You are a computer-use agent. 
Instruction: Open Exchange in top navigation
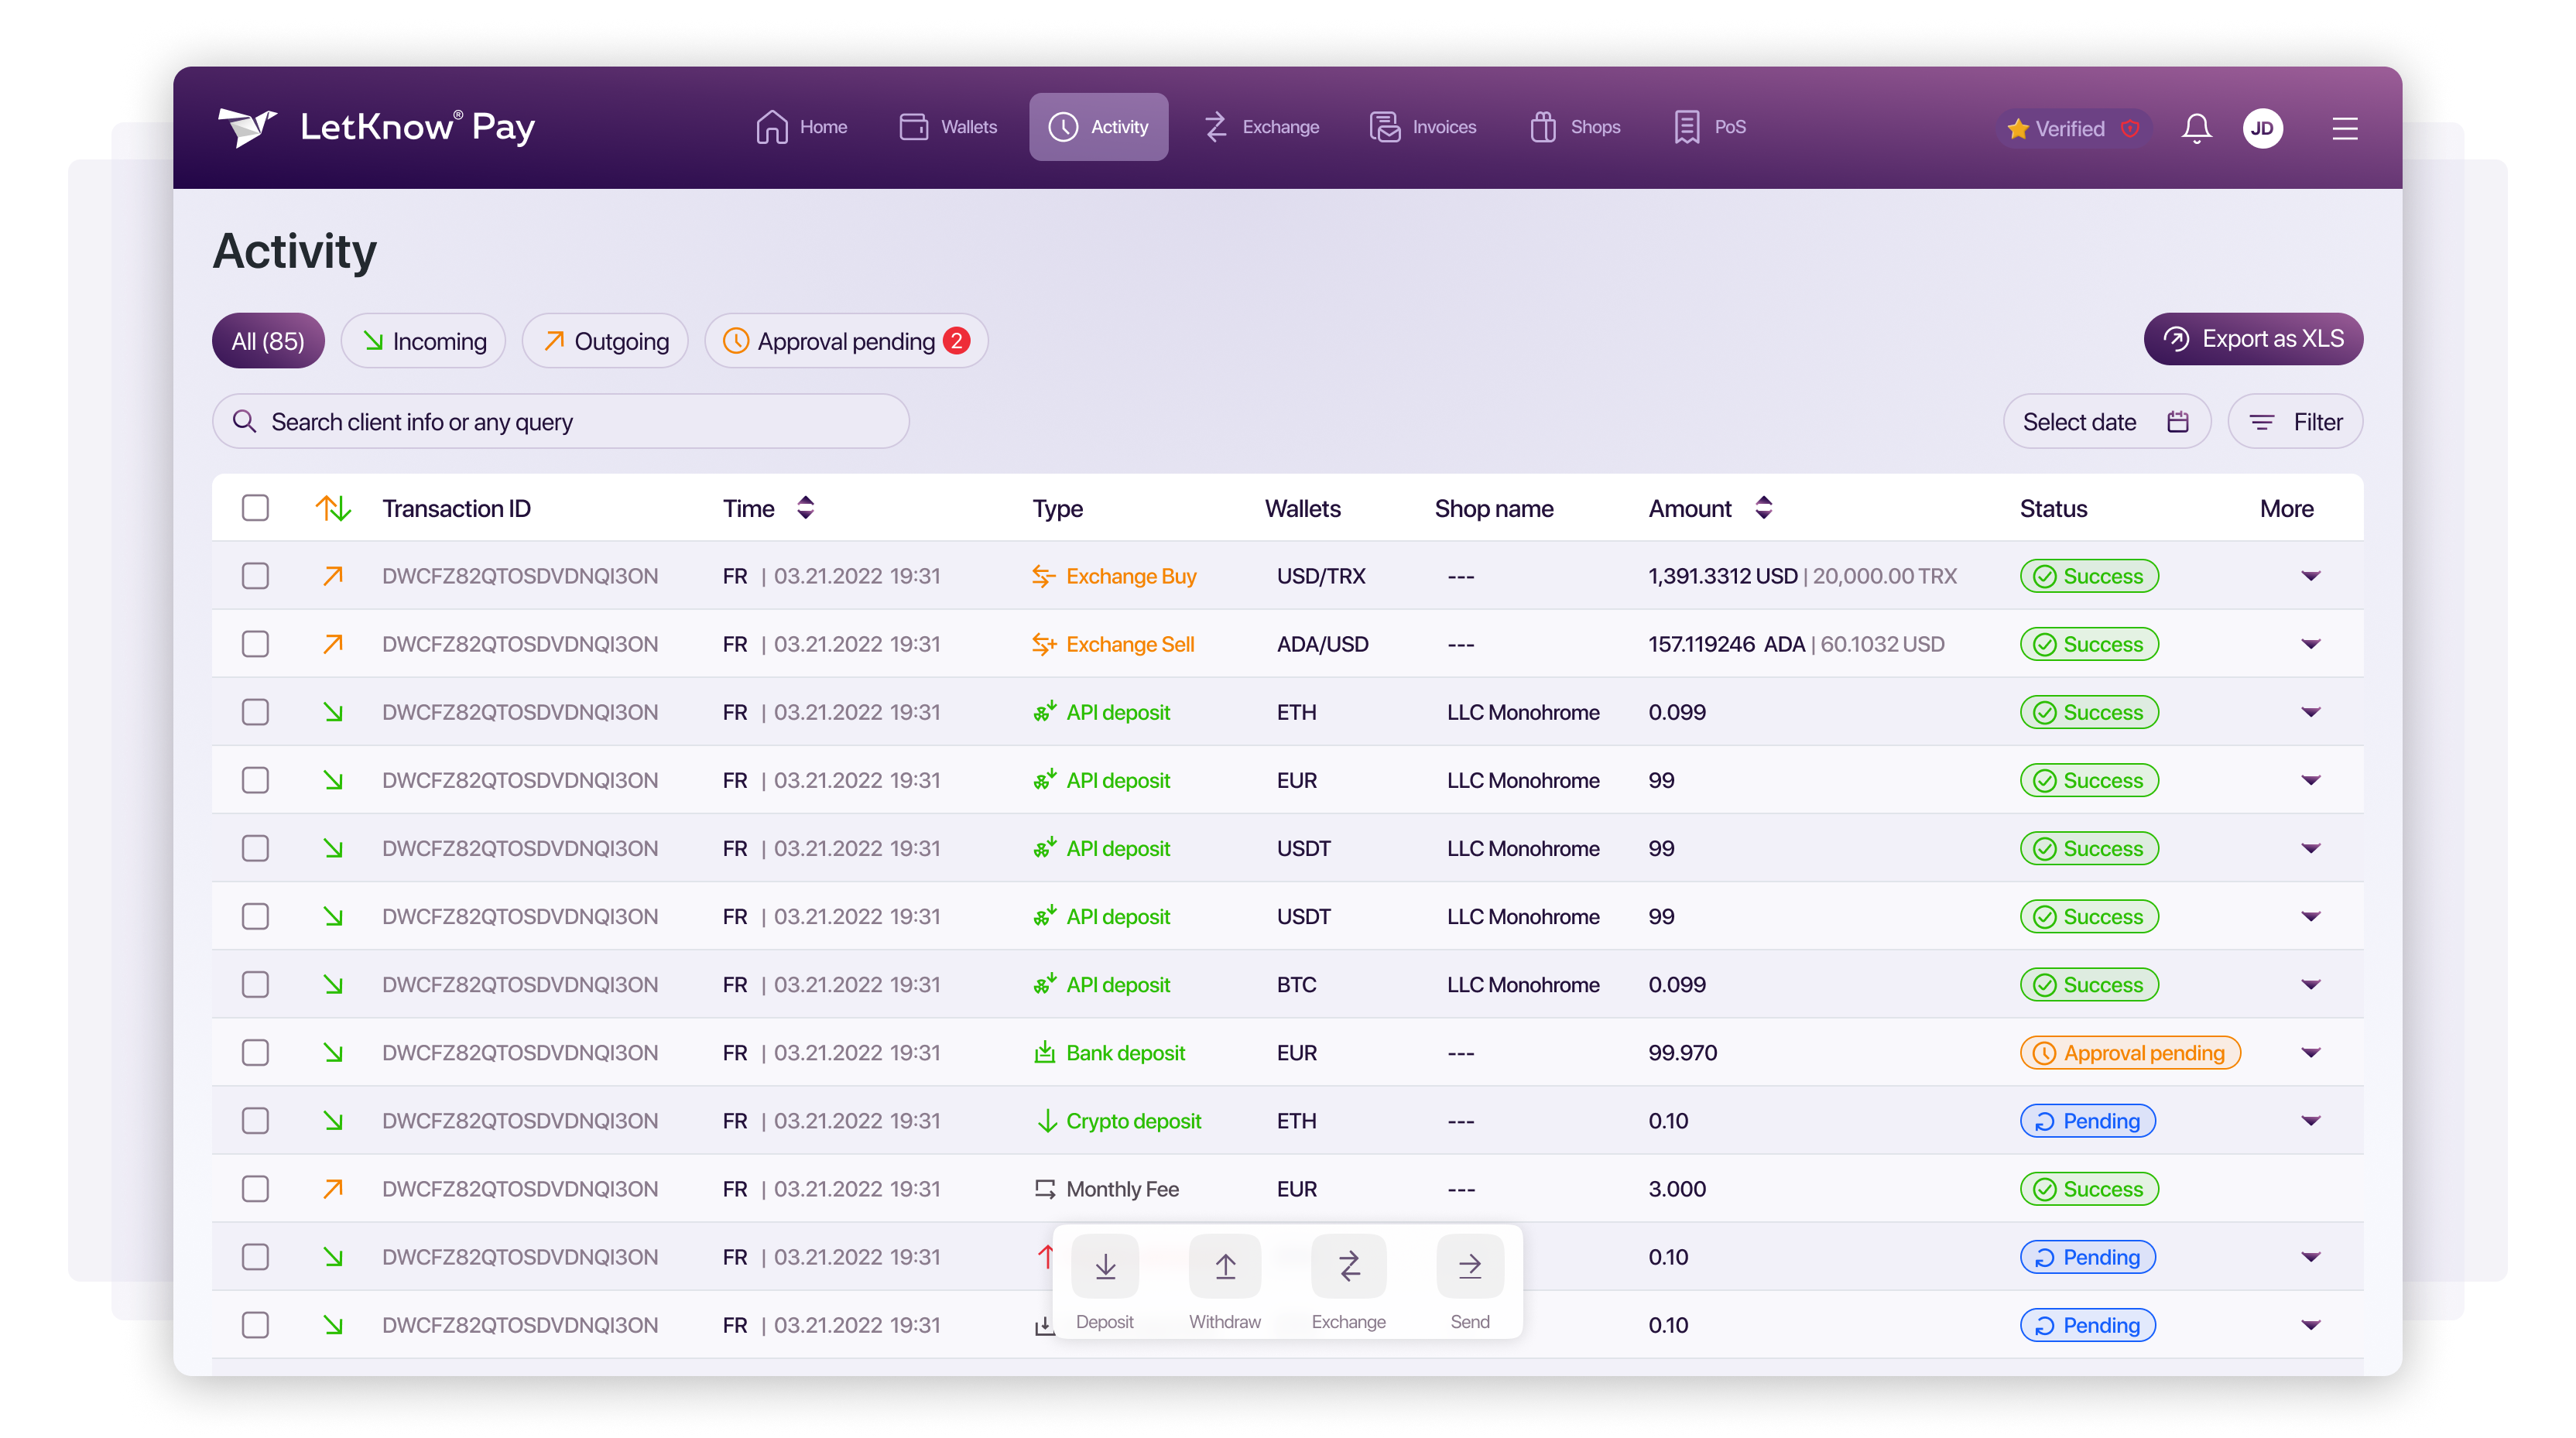[x=1260, y=127]
